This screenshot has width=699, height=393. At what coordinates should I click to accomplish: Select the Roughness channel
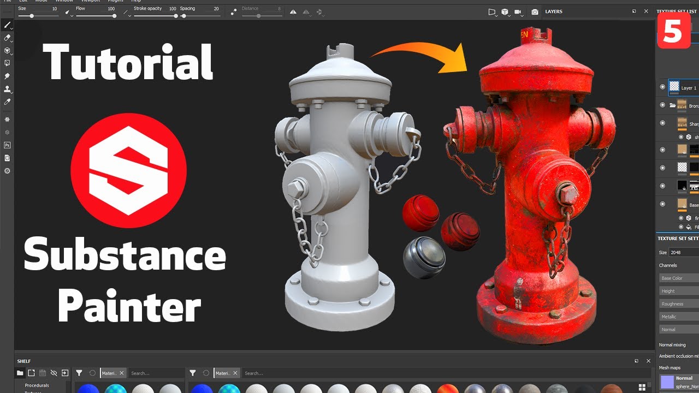(x=679, y=304)
